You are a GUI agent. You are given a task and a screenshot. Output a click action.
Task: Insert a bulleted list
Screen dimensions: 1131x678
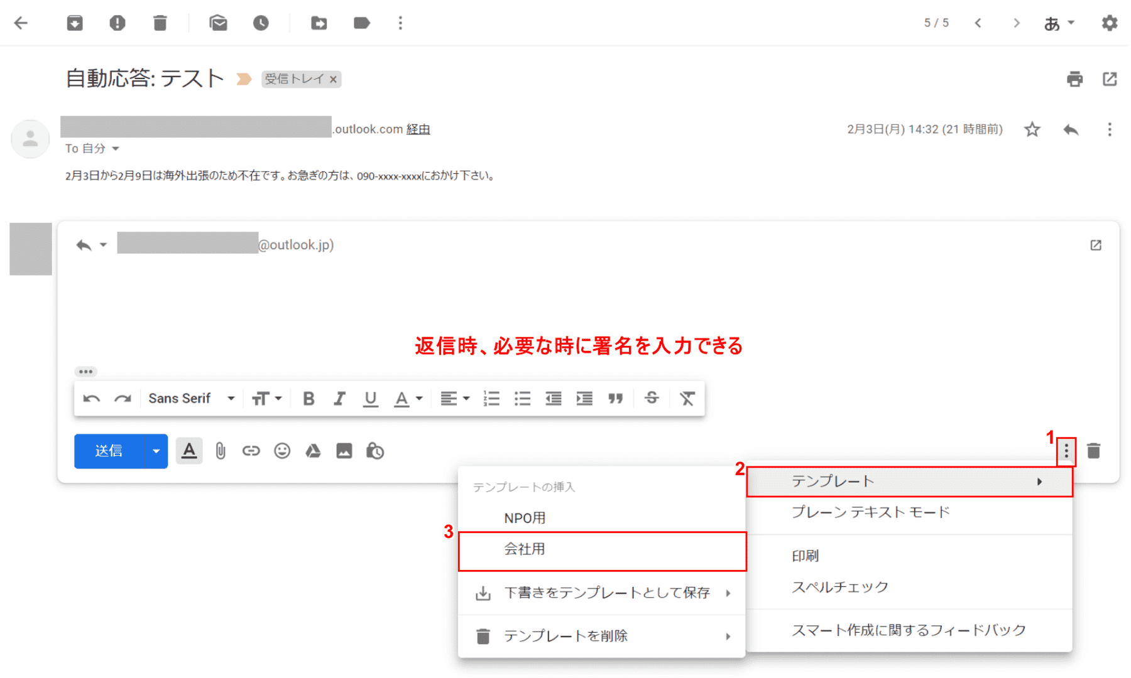click(x=523, y=399)
